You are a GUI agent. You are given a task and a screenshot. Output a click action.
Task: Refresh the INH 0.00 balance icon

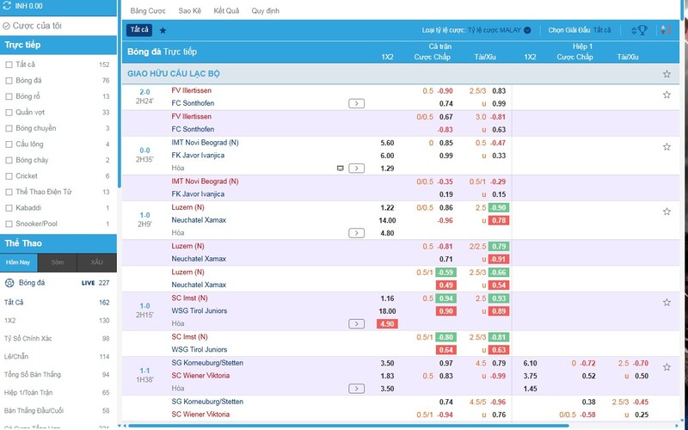tap(7, 6)
